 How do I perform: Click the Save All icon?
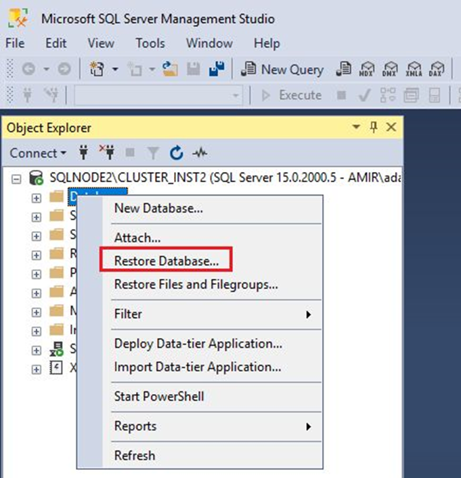point(217,69)
